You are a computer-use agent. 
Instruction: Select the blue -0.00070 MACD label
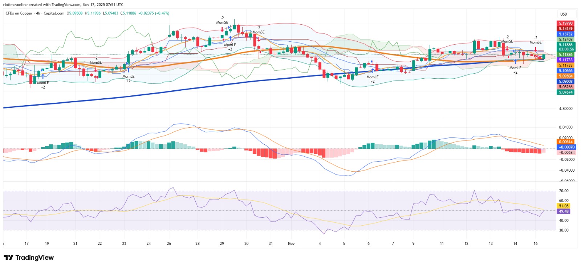(566, 147)
